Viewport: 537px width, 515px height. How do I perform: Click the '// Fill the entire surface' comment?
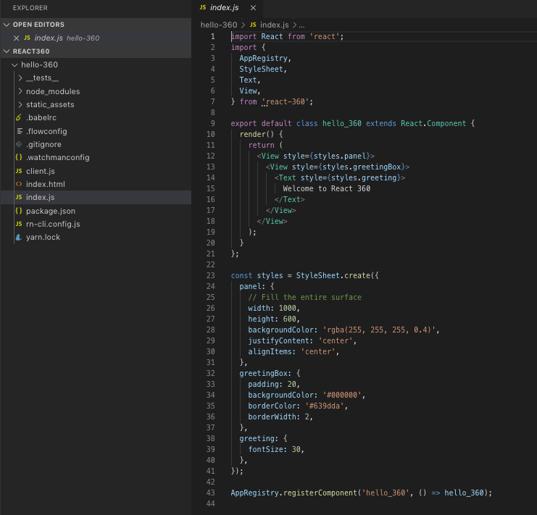coord(305,297)
